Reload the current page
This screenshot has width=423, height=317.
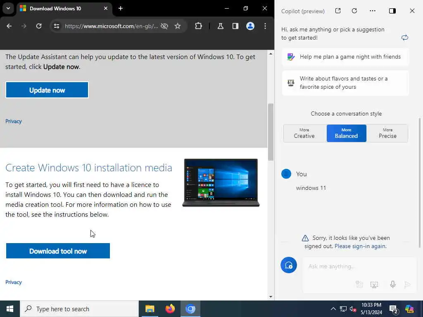pos(39,26)
